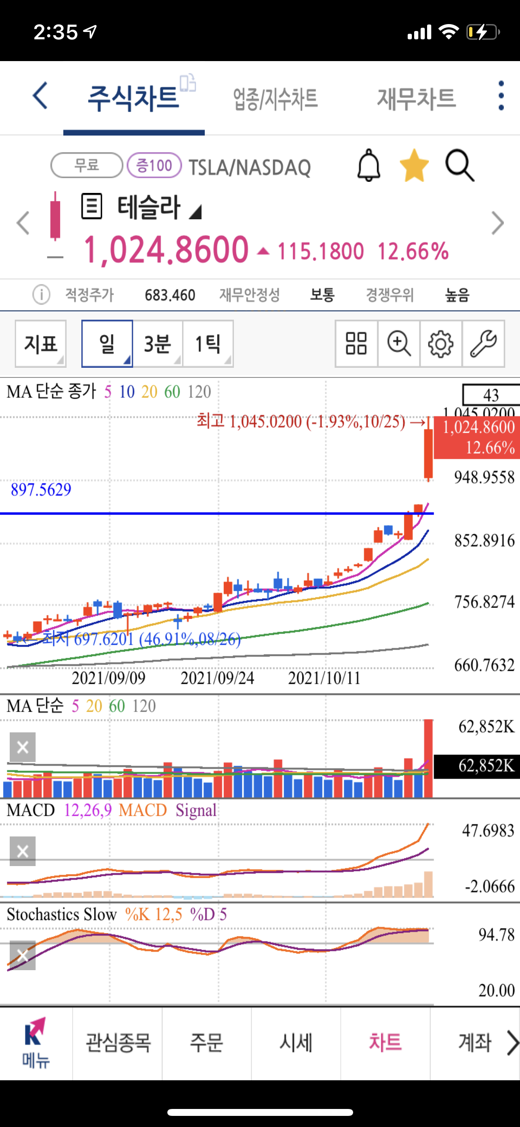
Task: Open the K 메뉴 main menu
Action: [x=36, y=1043]
